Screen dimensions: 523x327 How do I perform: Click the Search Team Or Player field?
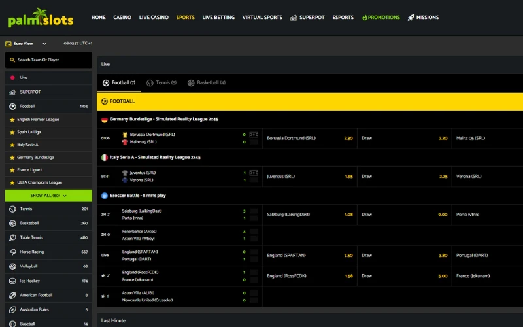pos(48,60)
